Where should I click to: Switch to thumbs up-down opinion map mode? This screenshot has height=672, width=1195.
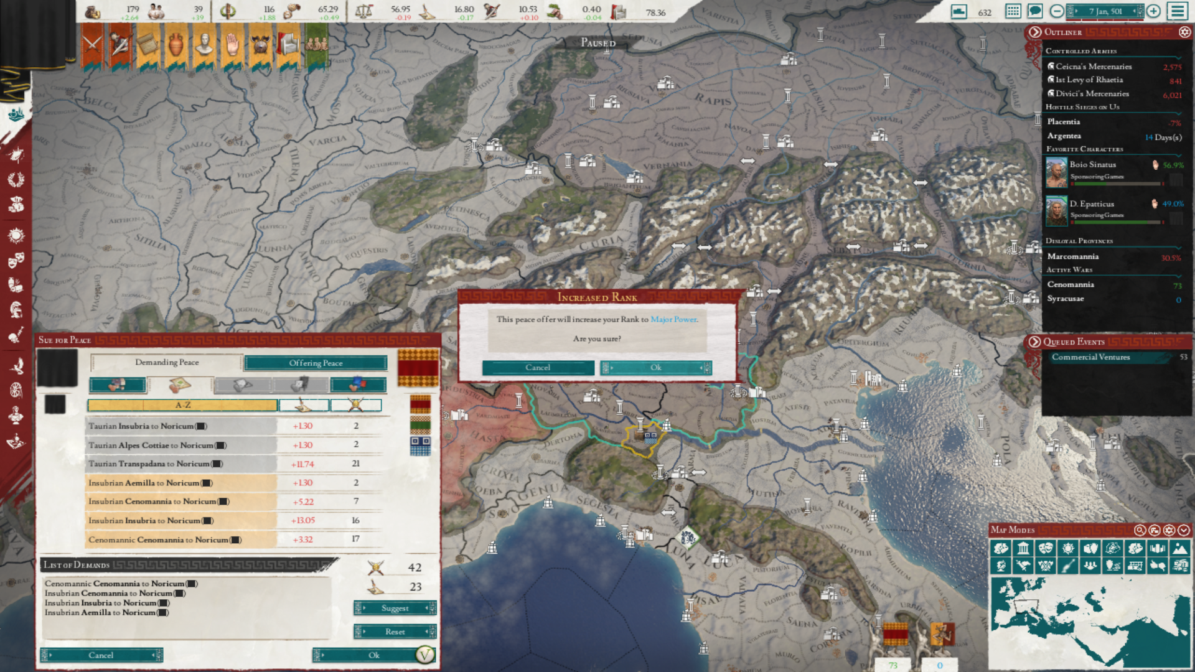click(x=1157, y=566)
